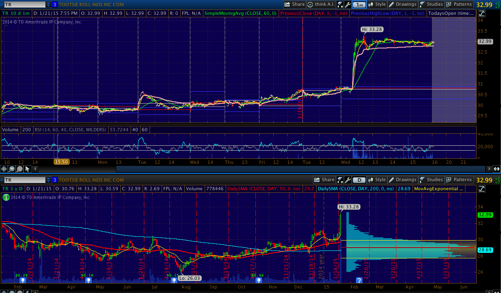
Task: Click the green info icon on lower chart
Action: click(6, 198)
